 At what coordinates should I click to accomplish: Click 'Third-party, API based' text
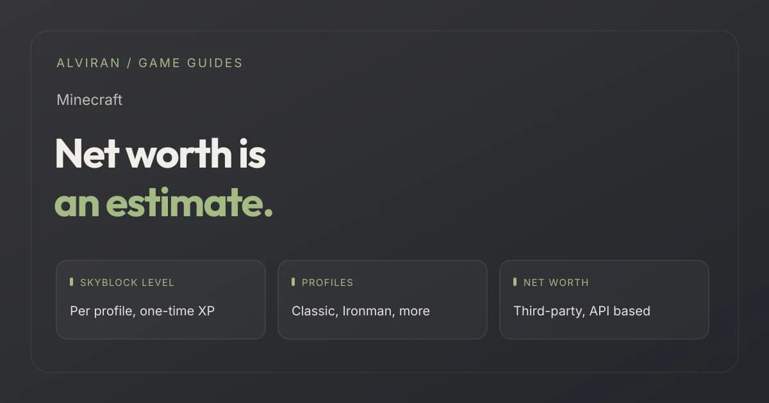tap(582, 312)
